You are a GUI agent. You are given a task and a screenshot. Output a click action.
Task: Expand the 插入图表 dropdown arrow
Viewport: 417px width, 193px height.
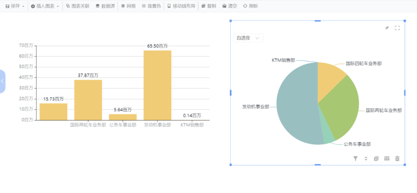[58, 6]
